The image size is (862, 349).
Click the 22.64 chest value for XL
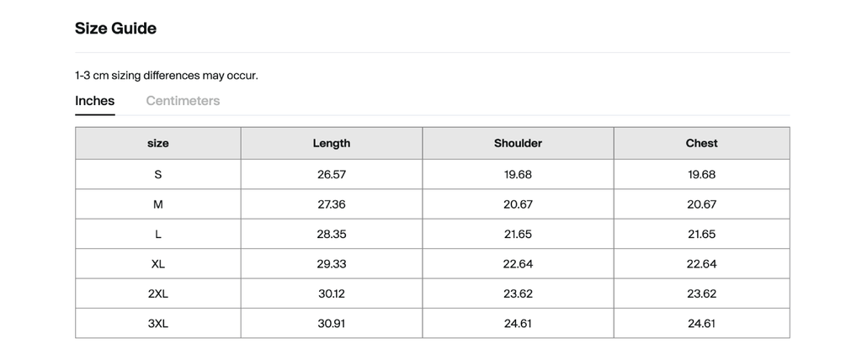(701, 264)
